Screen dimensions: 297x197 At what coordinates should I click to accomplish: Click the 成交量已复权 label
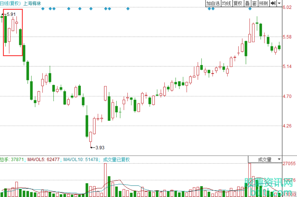116,159
